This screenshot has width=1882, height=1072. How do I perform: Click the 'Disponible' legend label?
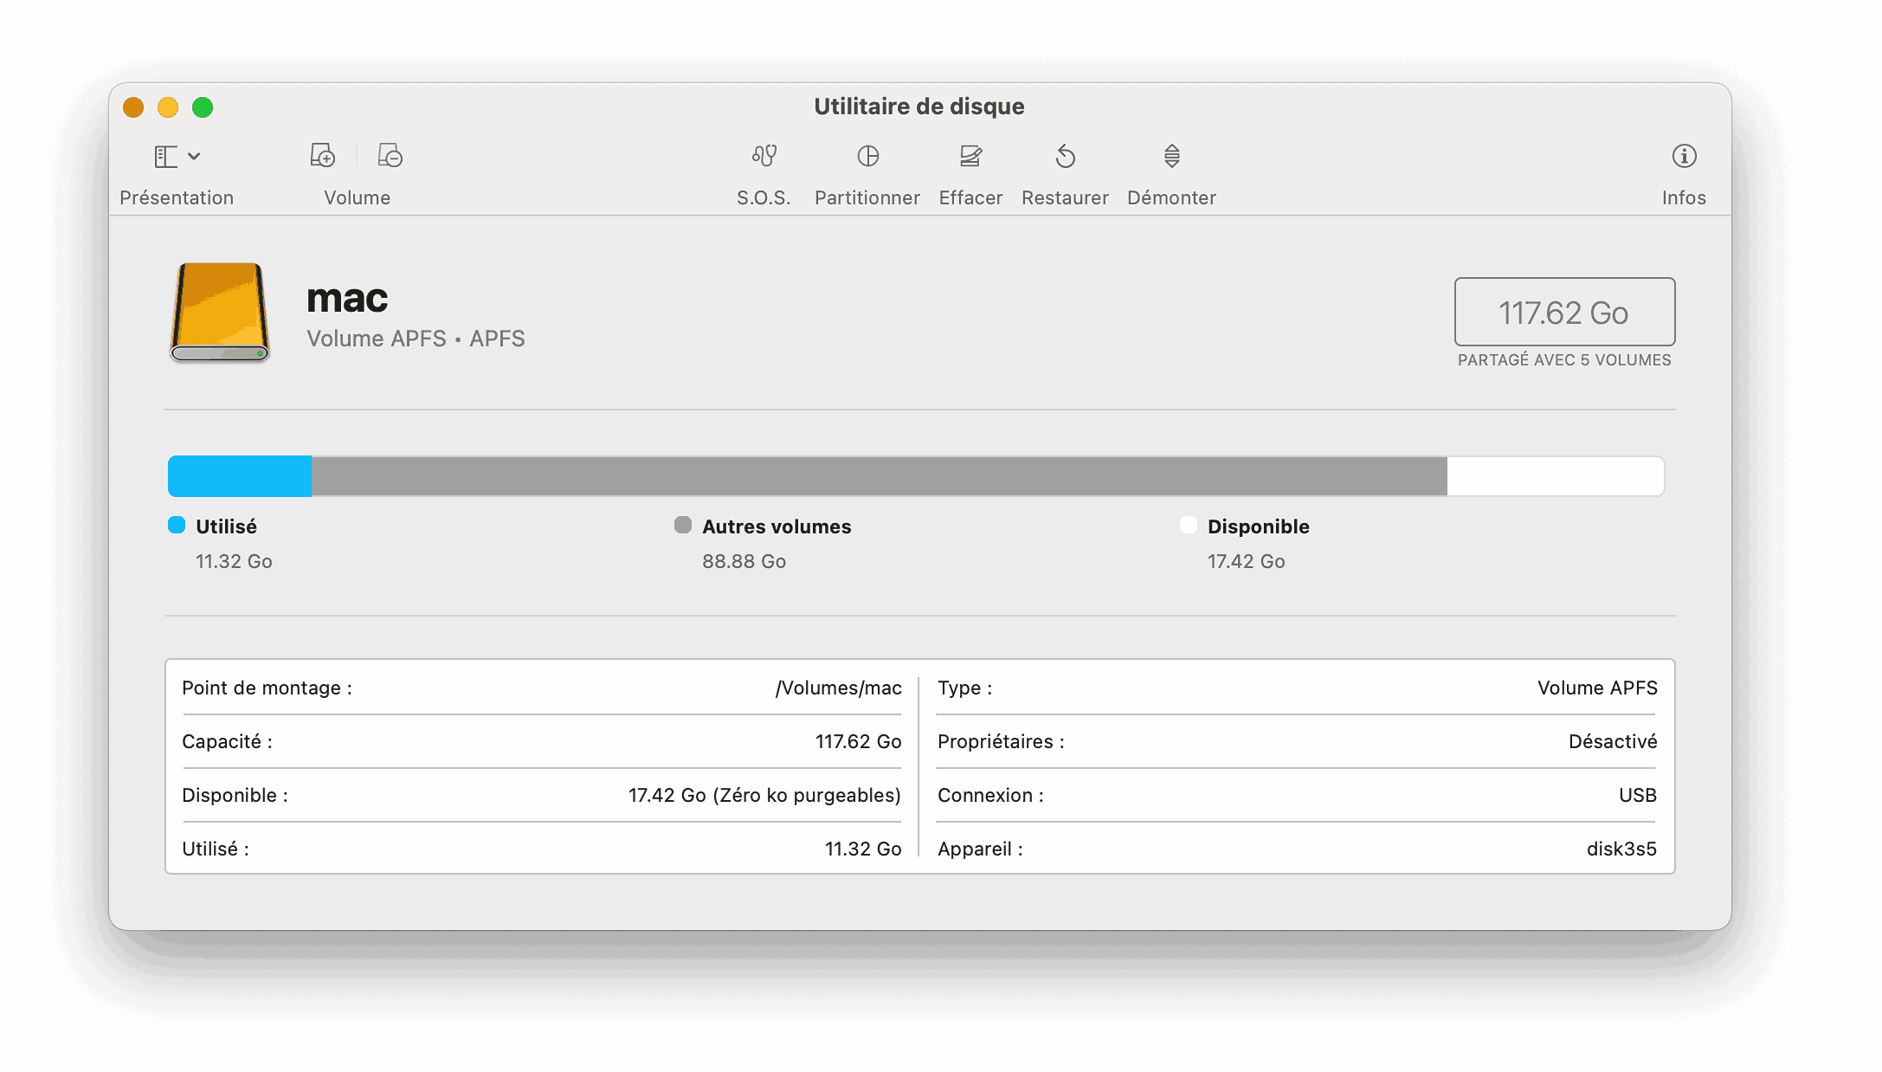click(1258, 526)
